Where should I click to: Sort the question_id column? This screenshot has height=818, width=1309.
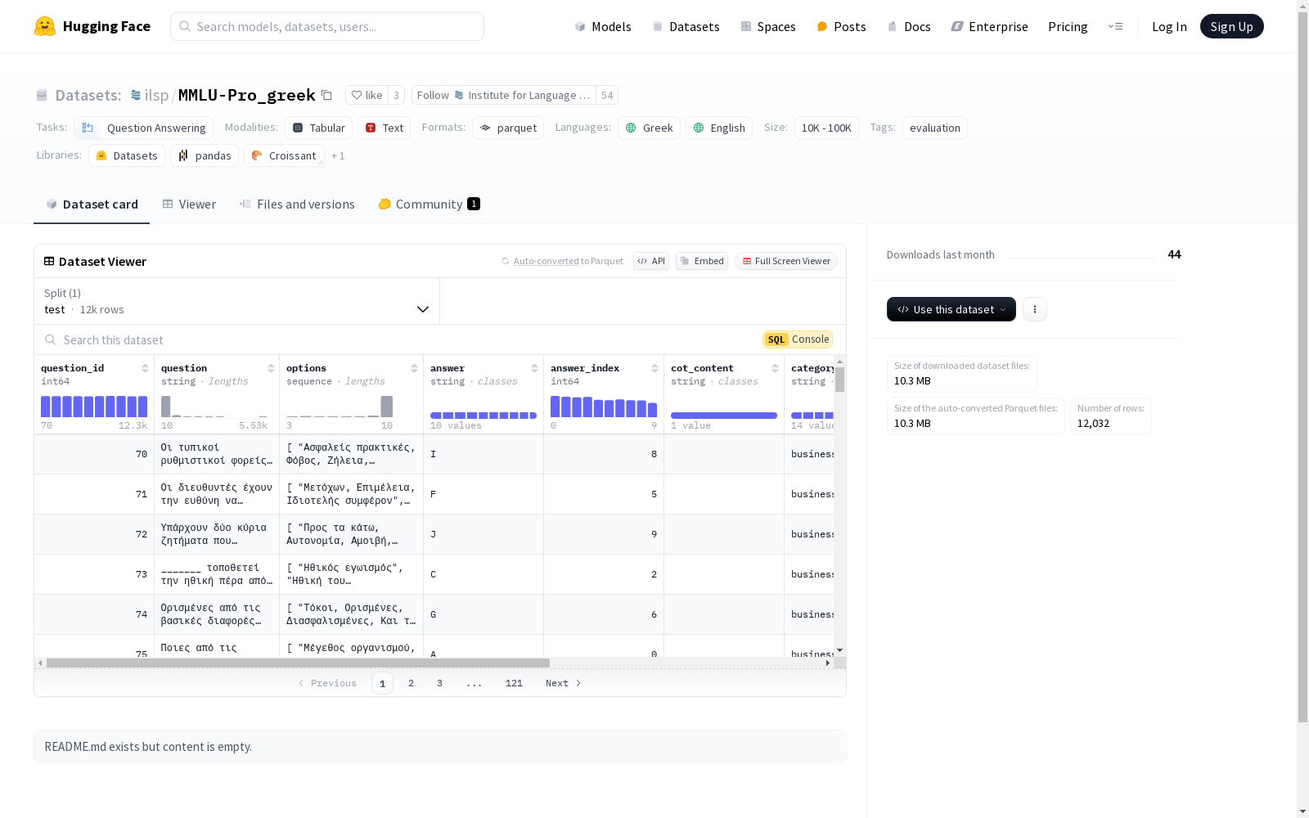click(x=145, y=368)
